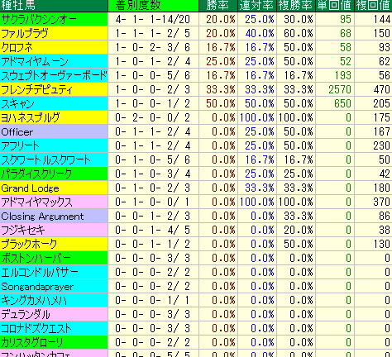Click the 勝率 column header
392x357 pixels.
(x=218, y=6)
